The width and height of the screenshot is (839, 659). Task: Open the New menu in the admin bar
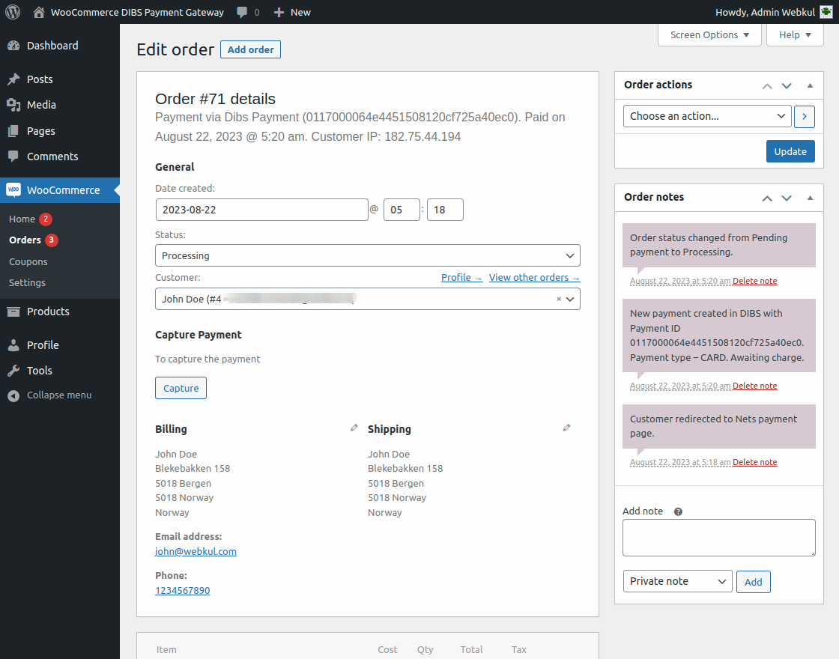pyautogui.click(x=291, y=12)
